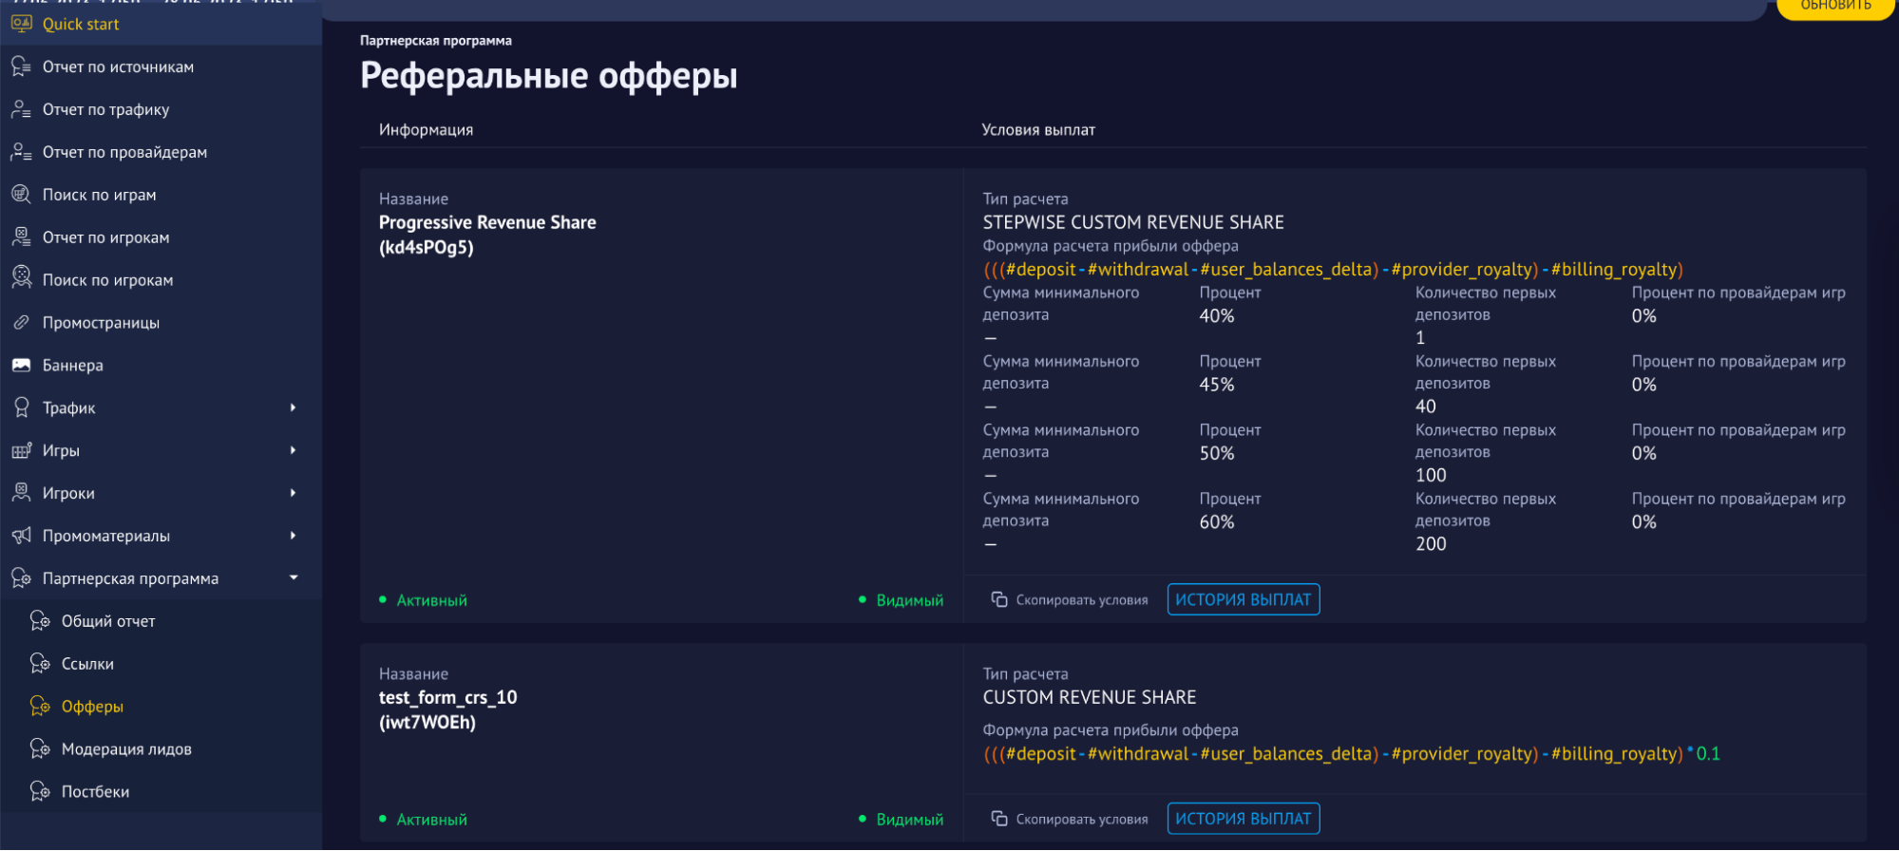Open the Ссылки submenu item
This screenshot has height=851, width=1899.
coord(87,664)
